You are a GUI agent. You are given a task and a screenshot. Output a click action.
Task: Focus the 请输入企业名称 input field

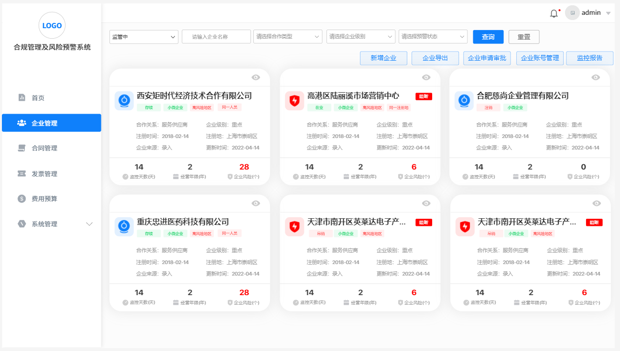216,37
